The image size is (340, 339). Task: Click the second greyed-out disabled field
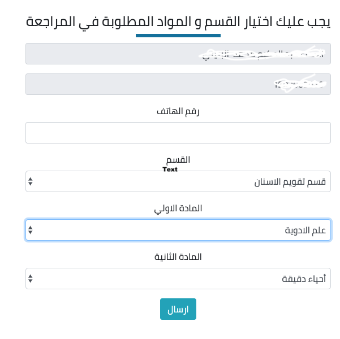pos(178,84)
